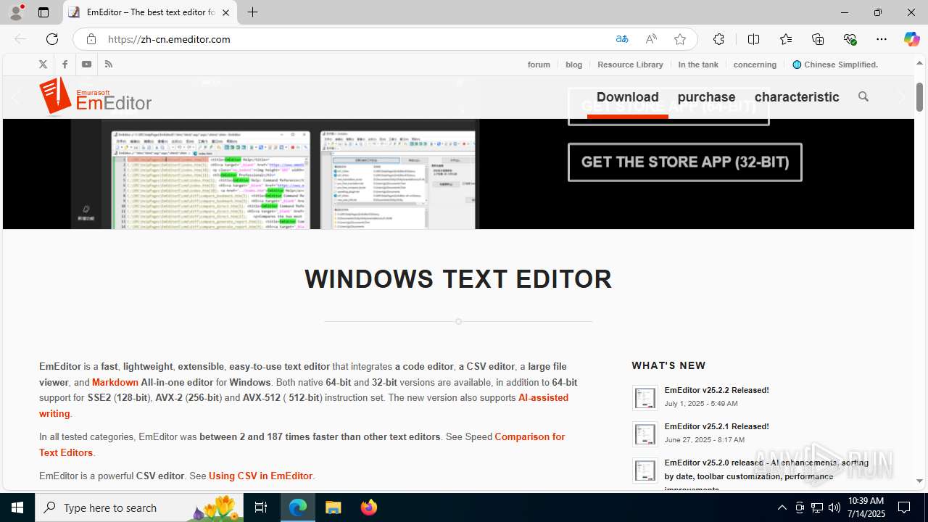Image resolution: width=928 pixels, height=522 pixels.
Task: Open a new browser tab
Action: 252,12
